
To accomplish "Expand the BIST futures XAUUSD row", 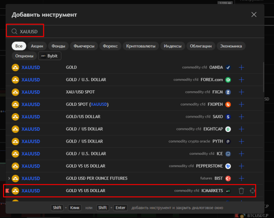I will [x=9, y=179].
